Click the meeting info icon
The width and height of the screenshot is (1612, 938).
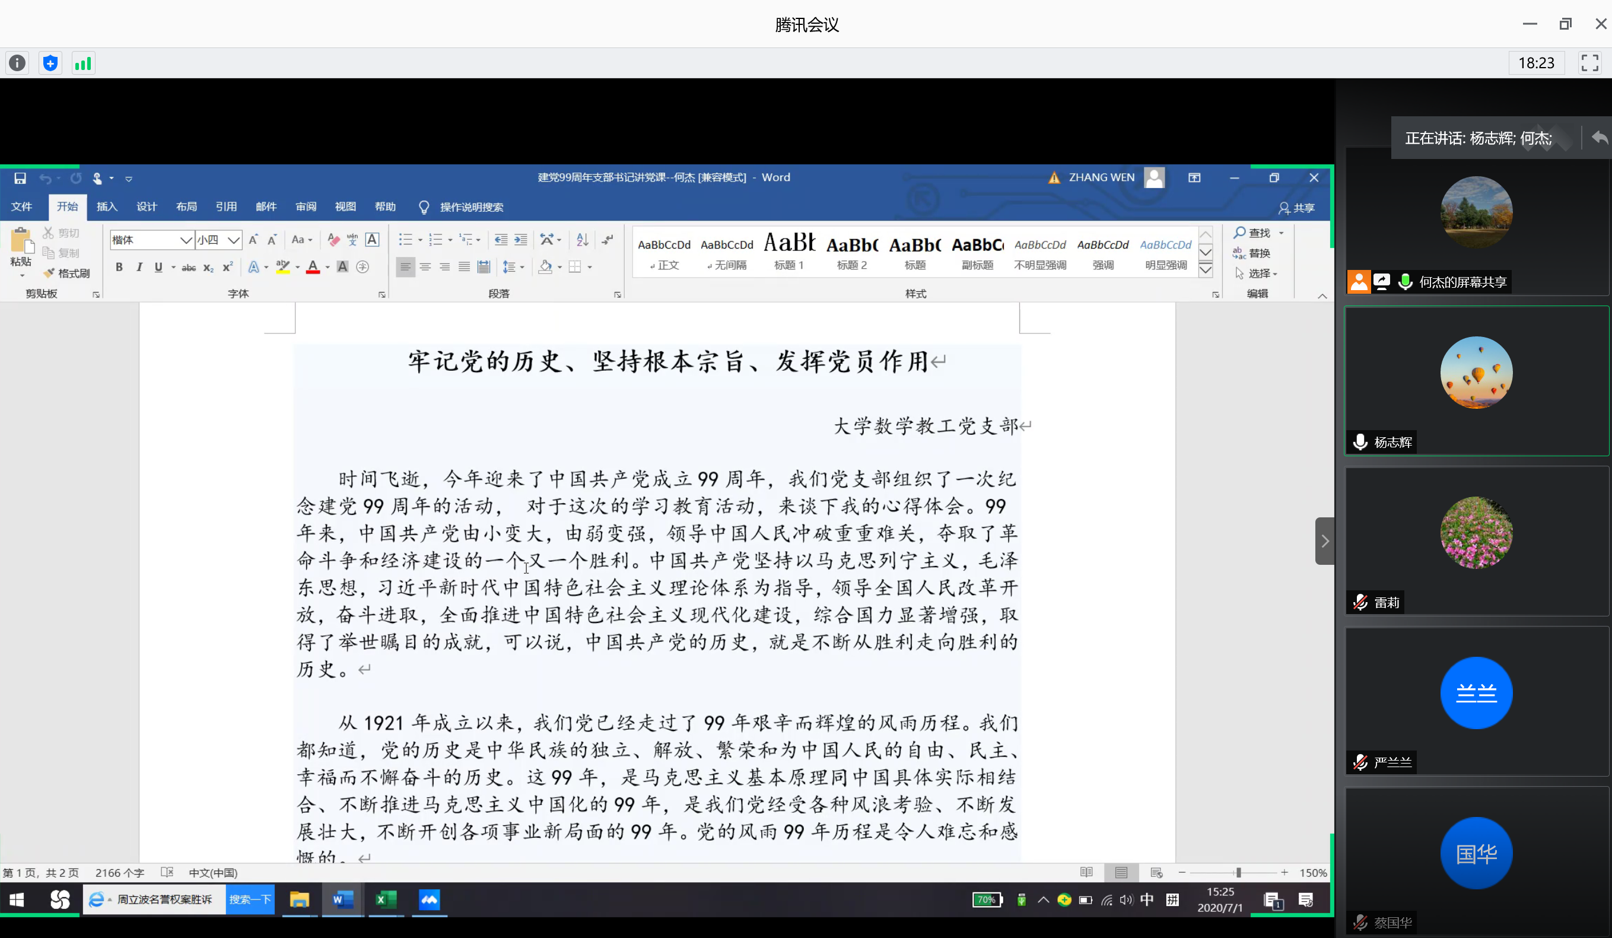17,63
